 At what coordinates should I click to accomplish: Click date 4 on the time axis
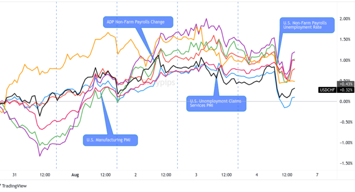click(257, 175)
